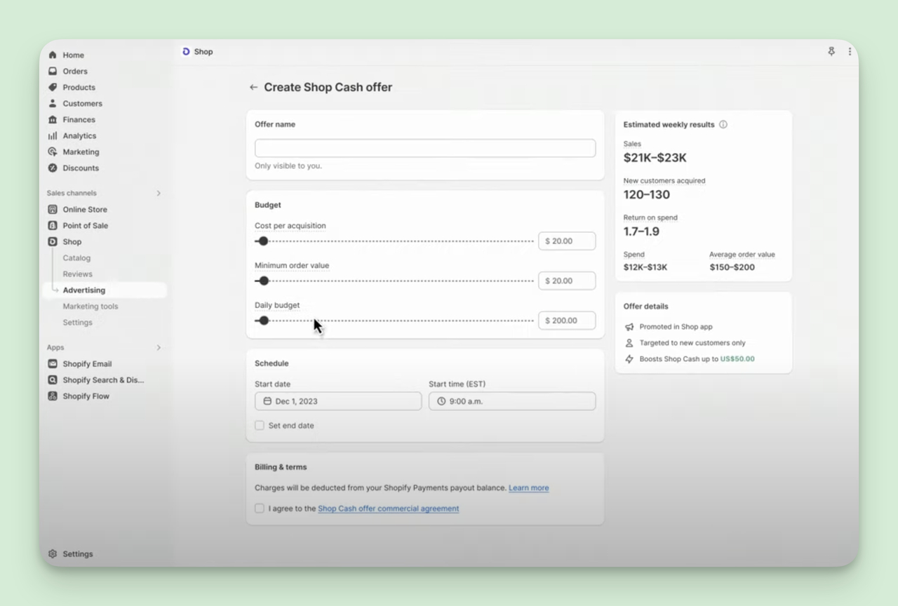Viewport: 898px width, 606px height.
Task: Click the Minimum order value slider handle
Action: [x=264, y=281]
